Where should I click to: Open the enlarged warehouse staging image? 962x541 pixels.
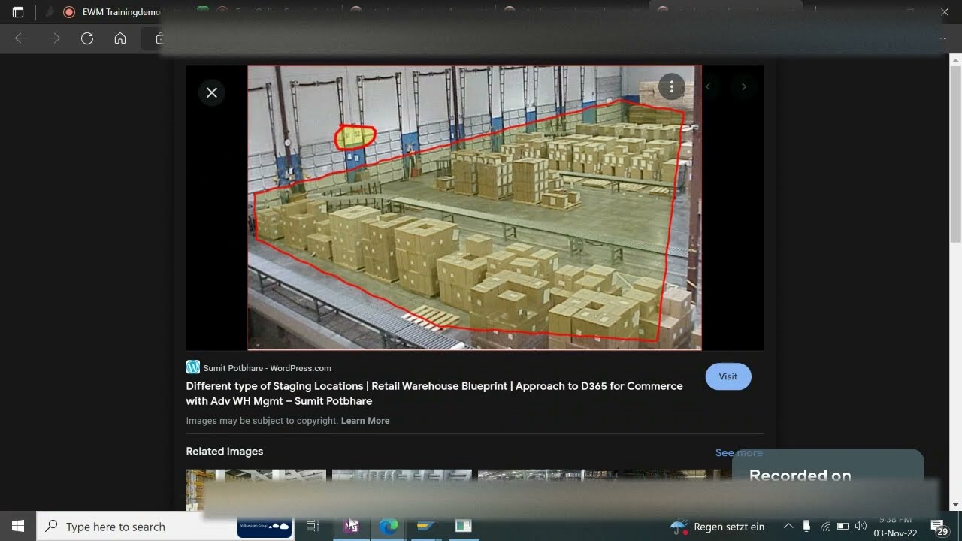[x=474, y=207]
